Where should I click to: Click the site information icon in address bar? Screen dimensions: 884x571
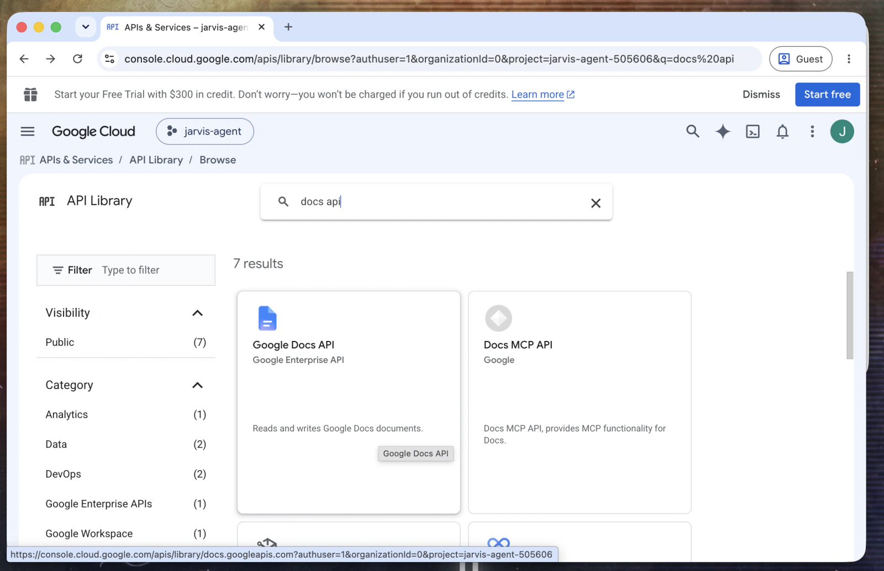(x=110, y=59)
